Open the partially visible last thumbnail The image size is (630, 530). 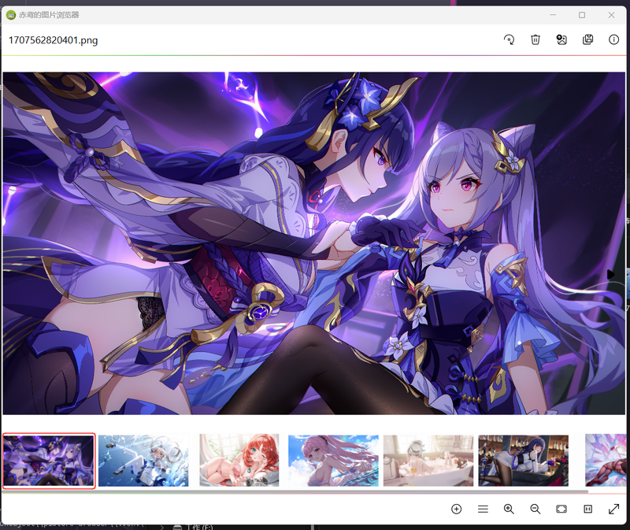click(x=606, y=461)
